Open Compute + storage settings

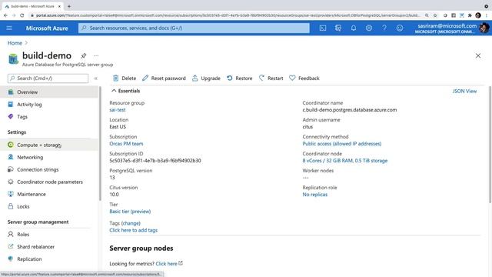(49, 145)
